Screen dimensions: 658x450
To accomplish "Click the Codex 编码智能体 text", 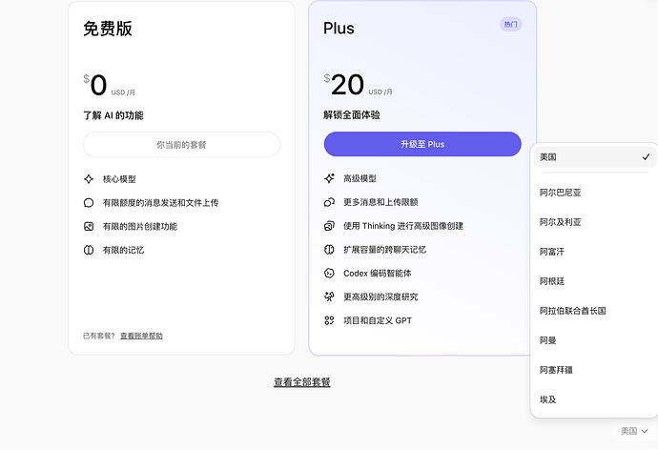I will 378,274.
